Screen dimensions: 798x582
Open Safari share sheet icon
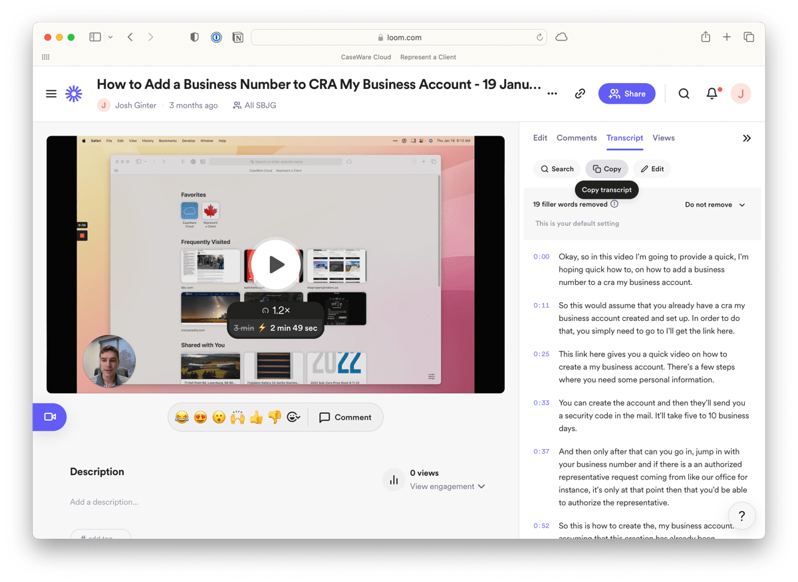[706, 37]
